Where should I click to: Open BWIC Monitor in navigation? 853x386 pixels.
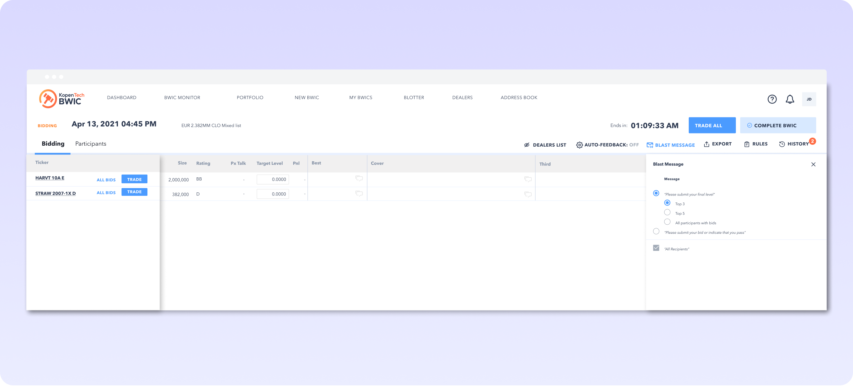point(182,97)
